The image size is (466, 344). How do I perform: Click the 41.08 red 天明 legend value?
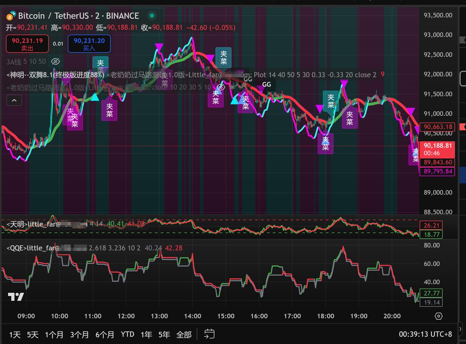click(136, 224)
